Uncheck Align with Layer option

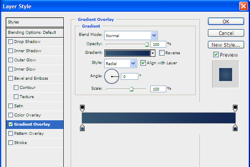[143, 63]
